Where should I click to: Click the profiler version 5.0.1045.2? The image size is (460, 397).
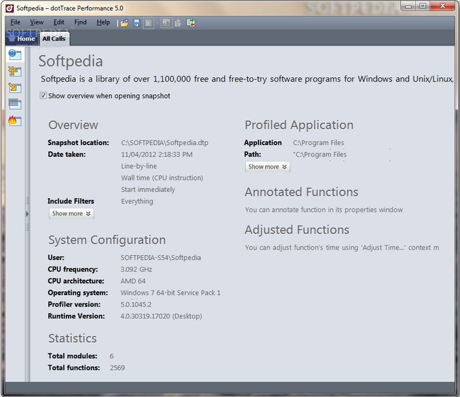[x=136, y=305]
